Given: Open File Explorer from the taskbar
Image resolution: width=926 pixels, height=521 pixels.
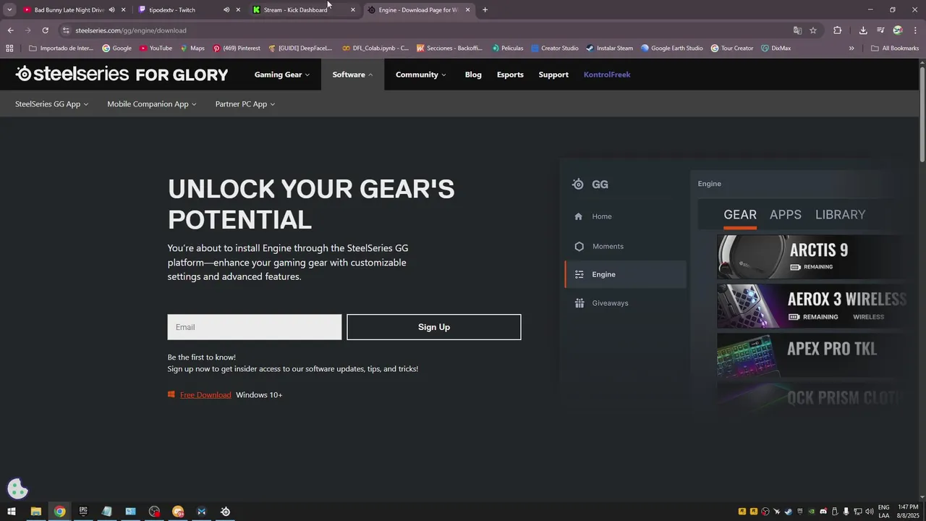Looking at the screenshot, I should click(35, 512).
